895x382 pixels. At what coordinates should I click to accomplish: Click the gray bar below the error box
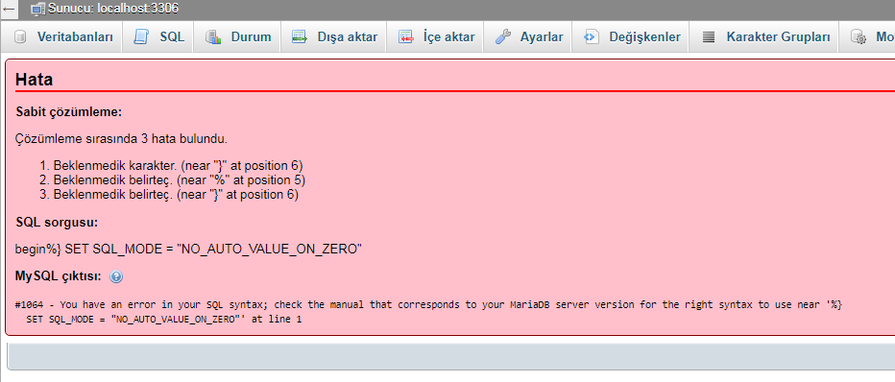(451, 356)
